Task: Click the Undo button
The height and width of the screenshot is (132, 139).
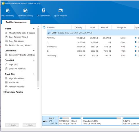Action: (x=29, y=125)
